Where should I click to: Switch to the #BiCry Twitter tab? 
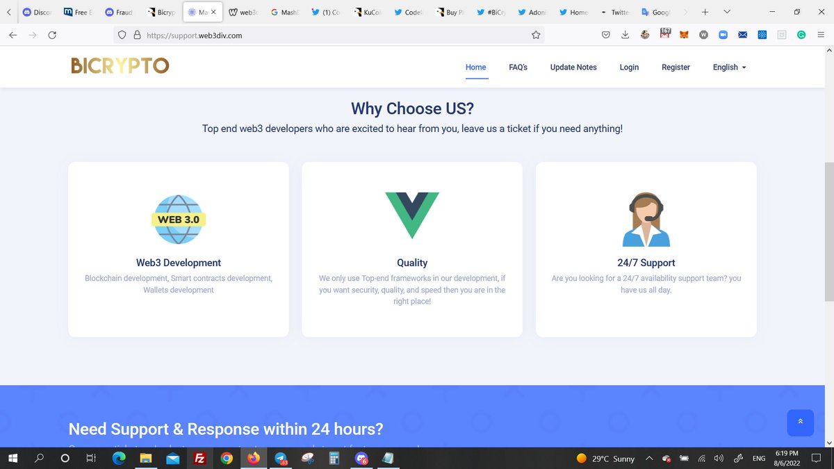pyautogui.click(x=491, y=13)
